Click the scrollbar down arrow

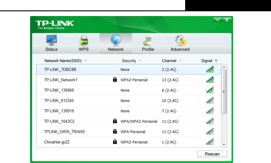pyautogui.click(x=224, y=144)
